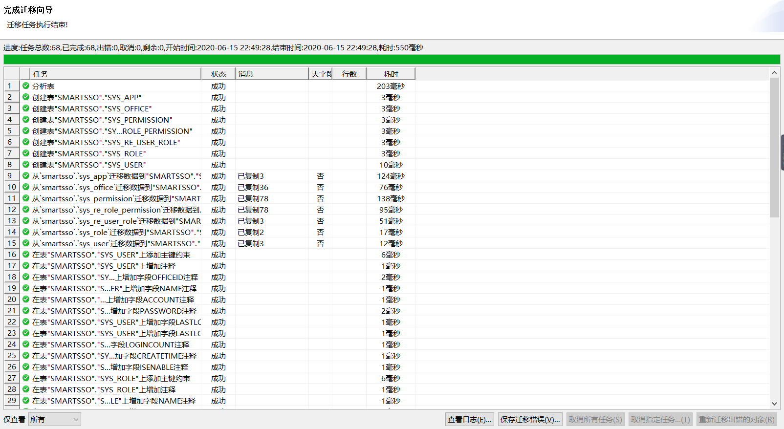Click the 10毫秒 duration cell in row 8
The height and width of the screenshot is (429, 784).
pos(391,165)
